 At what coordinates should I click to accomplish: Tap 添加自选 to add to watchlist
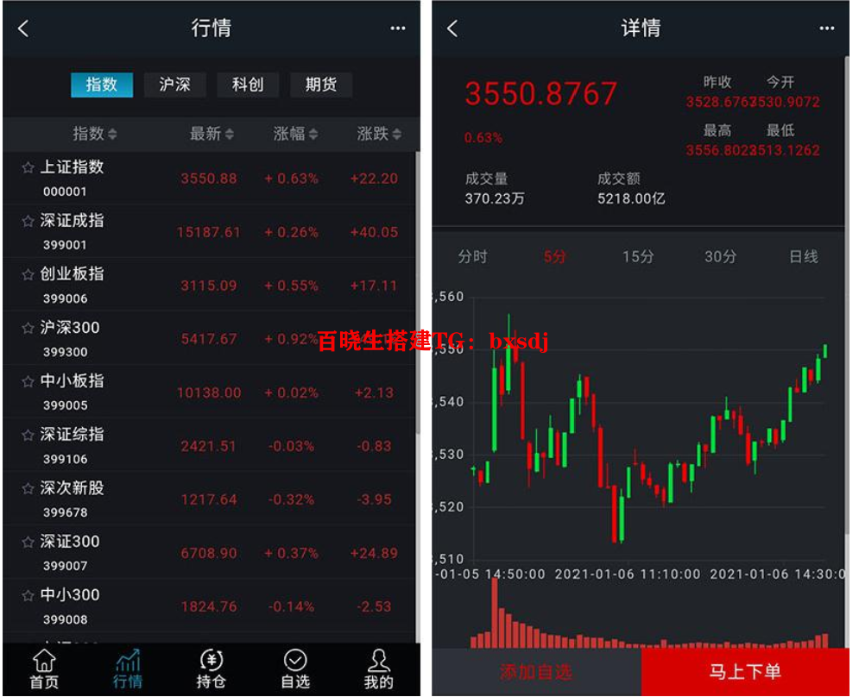(x=536, y=672)
